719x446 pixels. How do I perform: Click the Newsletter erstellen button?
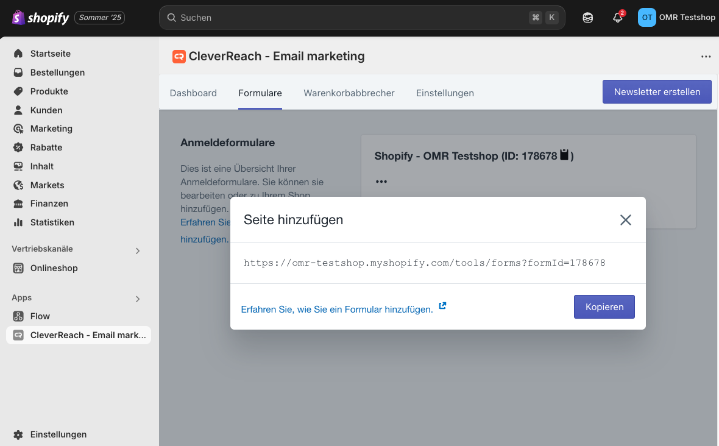[x=657, y=91]
